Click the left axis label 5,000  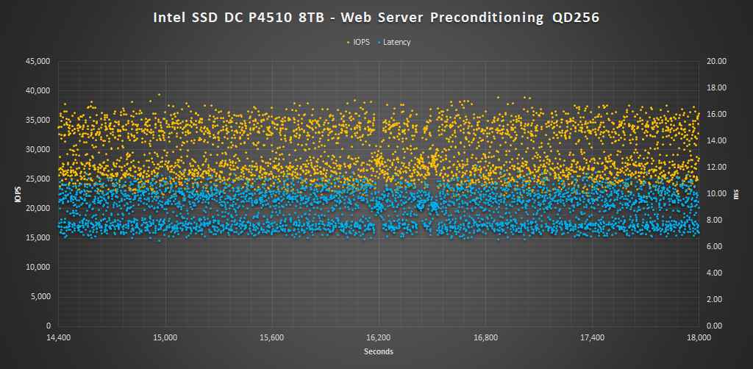tap(42, 296)
